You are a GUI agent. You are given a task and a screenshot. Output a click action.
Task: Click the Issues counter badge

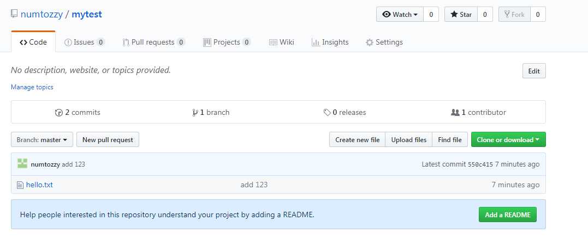pyautogui.click(x=100, y=42)
